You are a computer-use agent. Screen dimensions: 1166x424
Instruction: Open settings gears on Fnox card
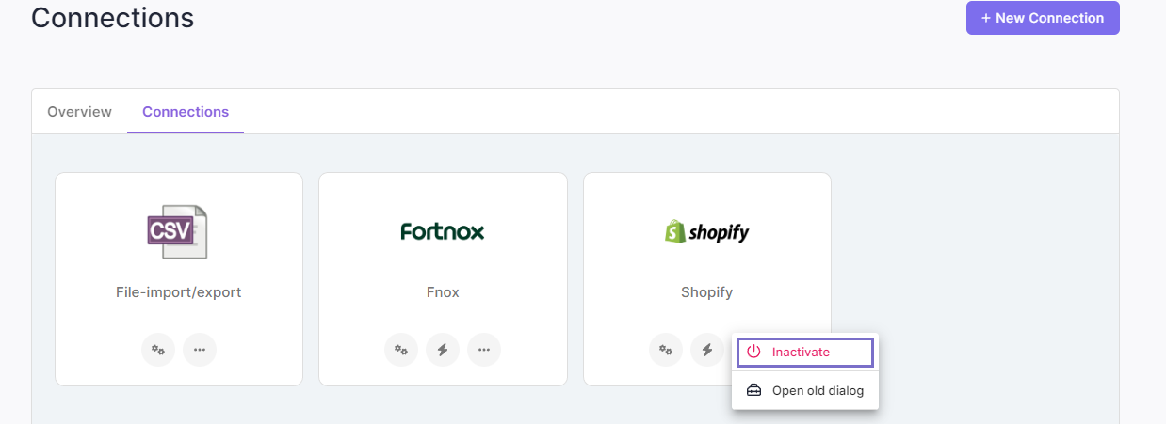click(401, 350)
